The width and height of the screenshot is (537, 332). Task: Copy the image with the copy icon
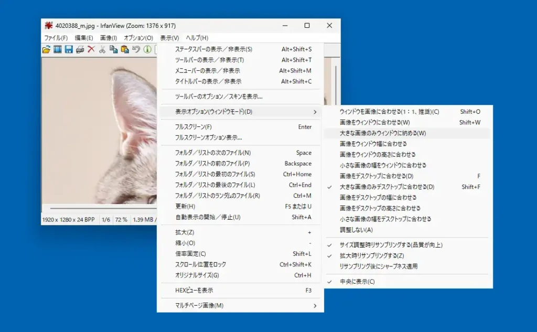(114, 51)
